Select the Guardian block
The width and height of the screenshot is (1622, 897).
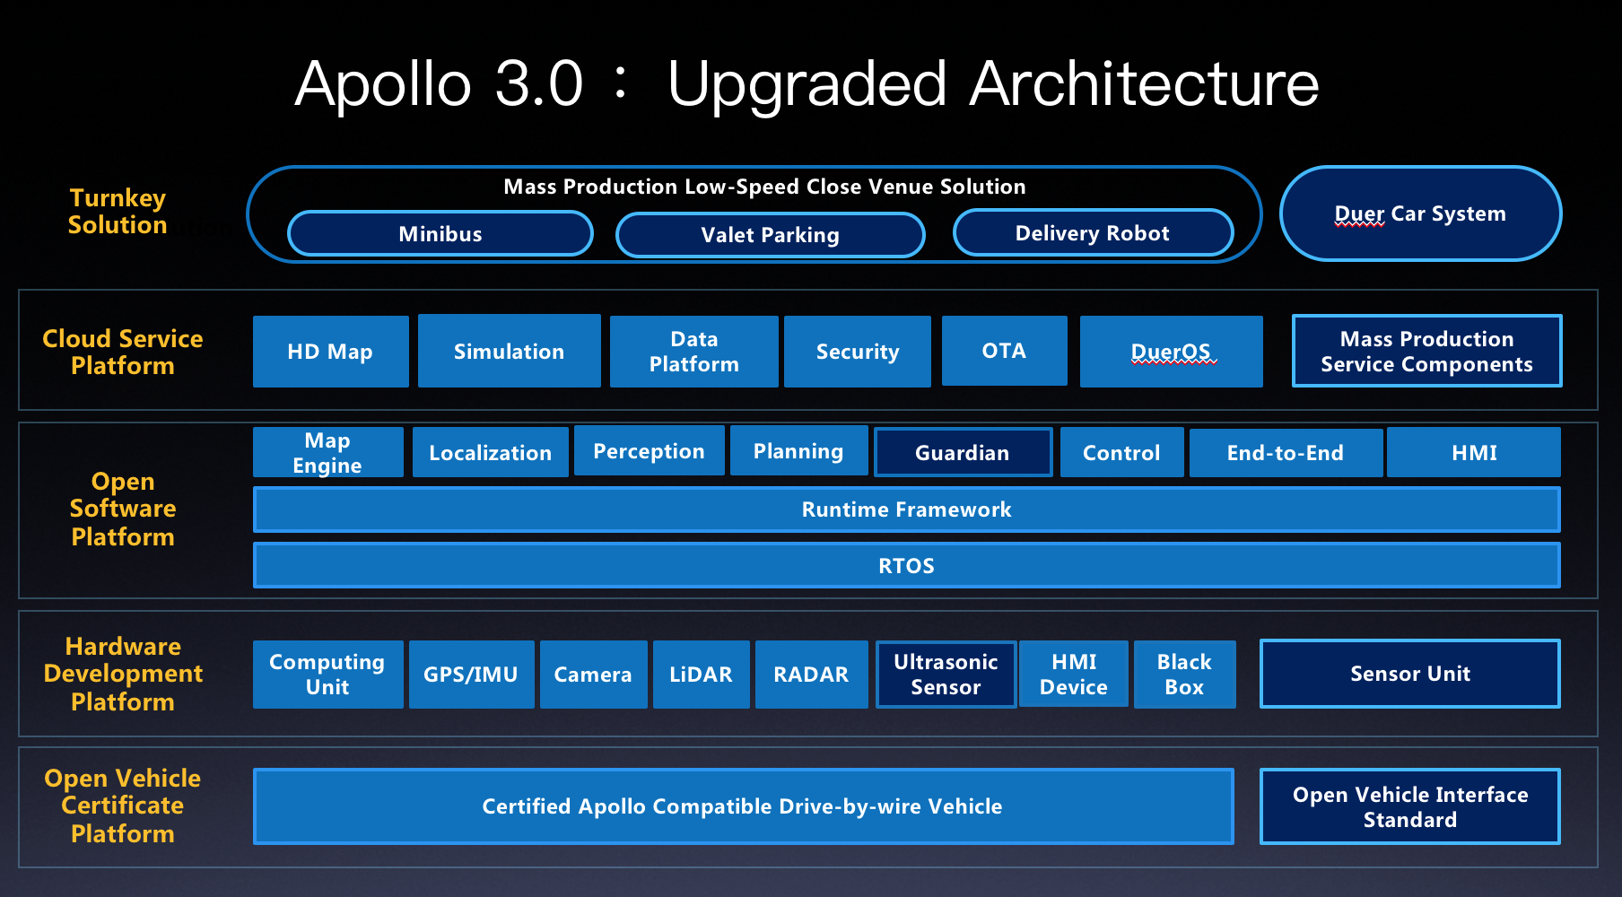coord(963,452)
